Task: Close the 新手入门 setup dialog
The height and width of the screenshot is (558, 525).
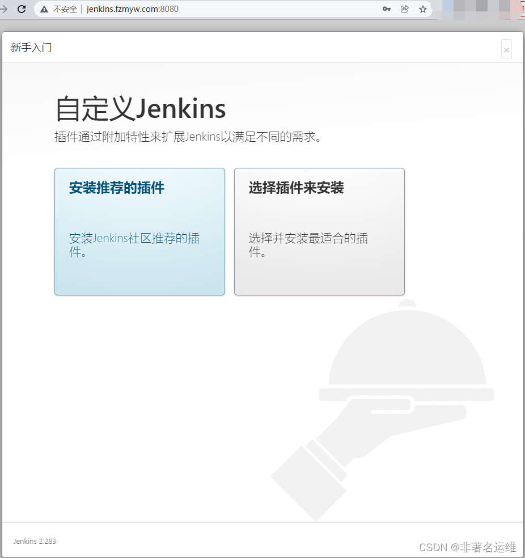Action: pyautogui.click(x=506, y=49)
